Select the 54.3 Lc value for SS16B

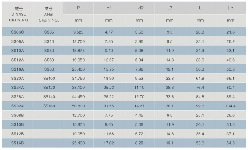click(231, 143)
